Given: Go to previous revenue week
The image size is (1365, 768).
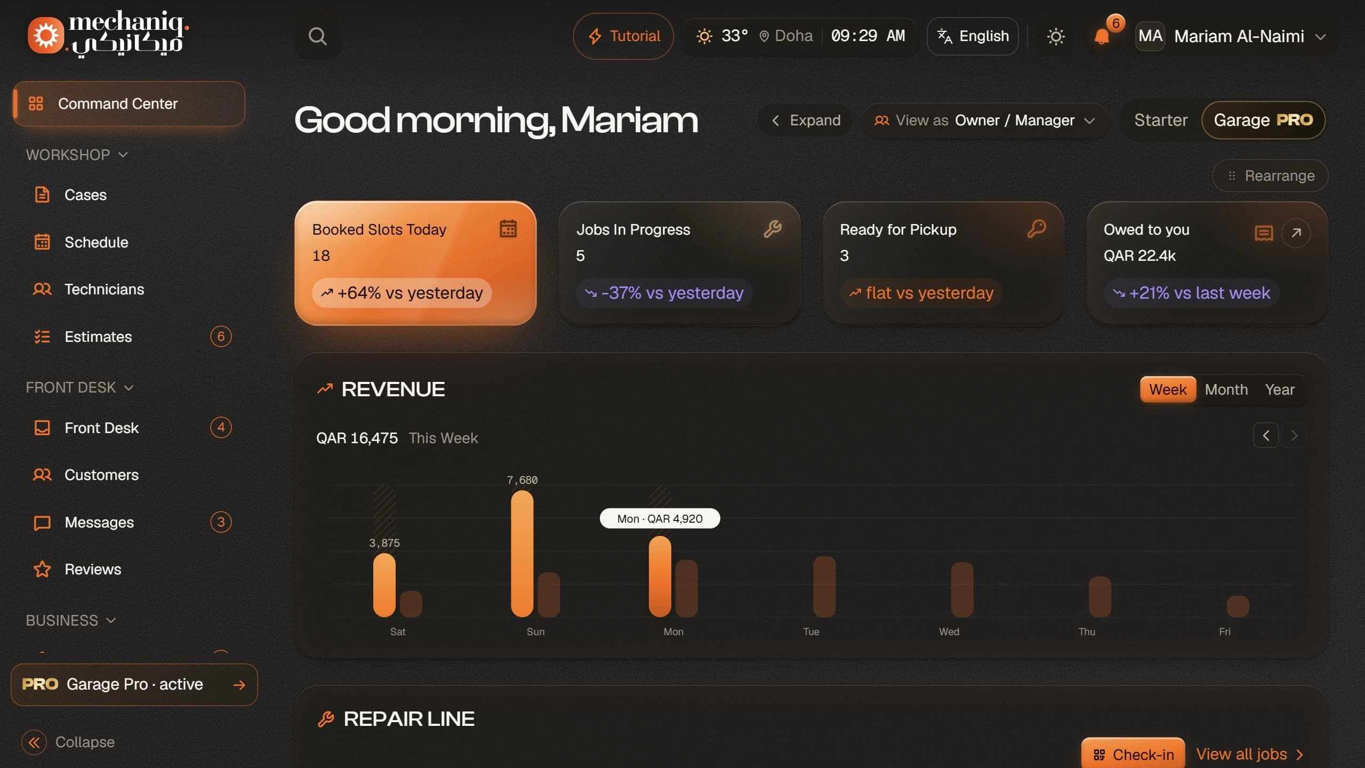Looking at the screenshot, I should (x=1266, y=436).
